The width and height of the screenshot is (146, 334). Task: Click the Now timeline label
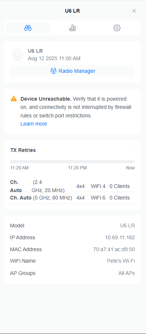coord(130,168)
